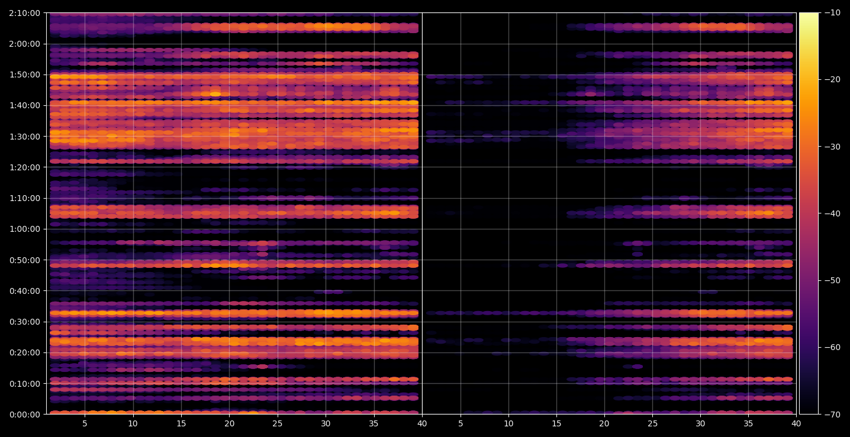Click x-axis tick 15 of the right panel

pyautogui.click(x=556, y=423)
